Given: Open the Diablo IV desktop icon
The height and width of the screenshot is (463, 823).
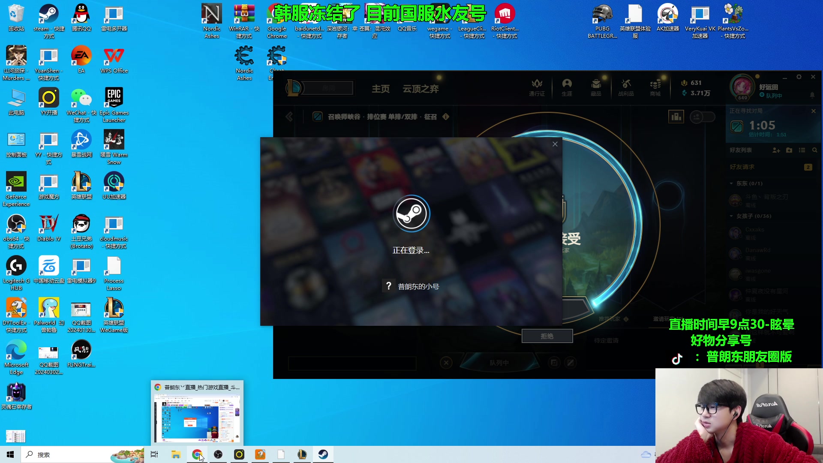Looking at the screenshot, I should tap(49, 228).
